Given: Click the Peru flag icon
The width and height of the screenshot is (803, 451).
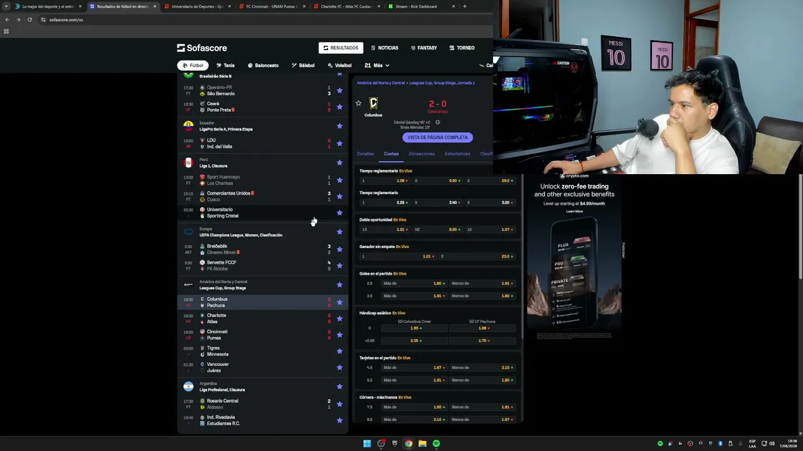Looking at the screenshot, I should point(188,162).
